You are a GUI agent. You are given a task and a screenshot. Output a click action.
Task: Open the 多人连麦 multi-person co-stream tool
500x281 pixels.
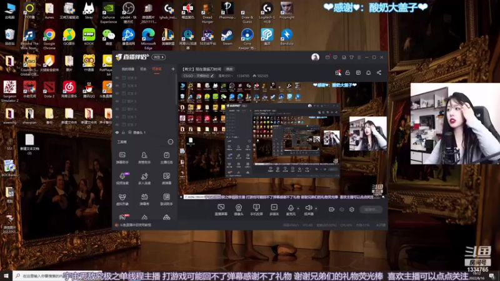[144, 179]
